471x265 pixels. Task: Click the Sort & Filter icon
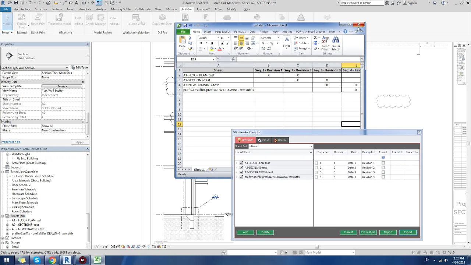(326, 40)
